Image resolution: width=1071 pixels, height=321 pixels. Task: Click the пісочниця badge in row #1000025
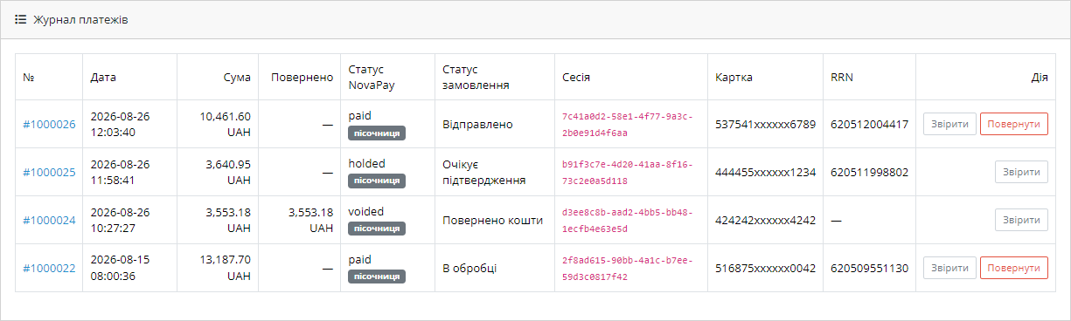(377, 181)
